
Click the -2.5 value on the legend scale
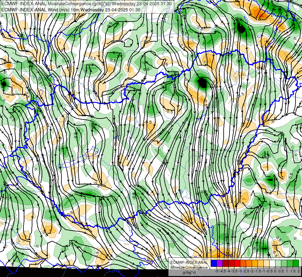(246, 271)
